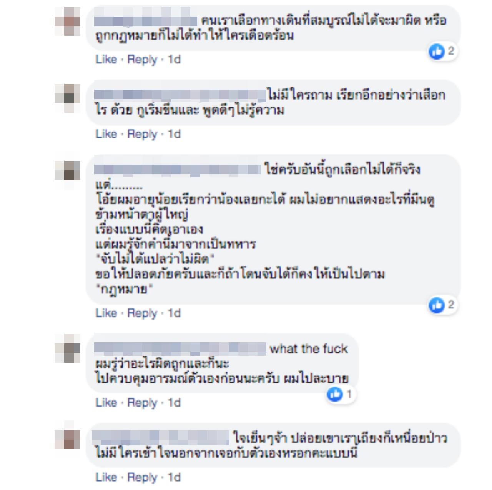Open like reactions on the long third comment

pyautogui.click(x=437, y=305)
